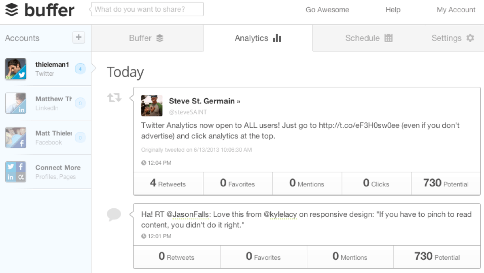484x273 pixels.
Task: Click '0 Mentions' on the JasonFalls tweet
Action: tap(350, 257)
